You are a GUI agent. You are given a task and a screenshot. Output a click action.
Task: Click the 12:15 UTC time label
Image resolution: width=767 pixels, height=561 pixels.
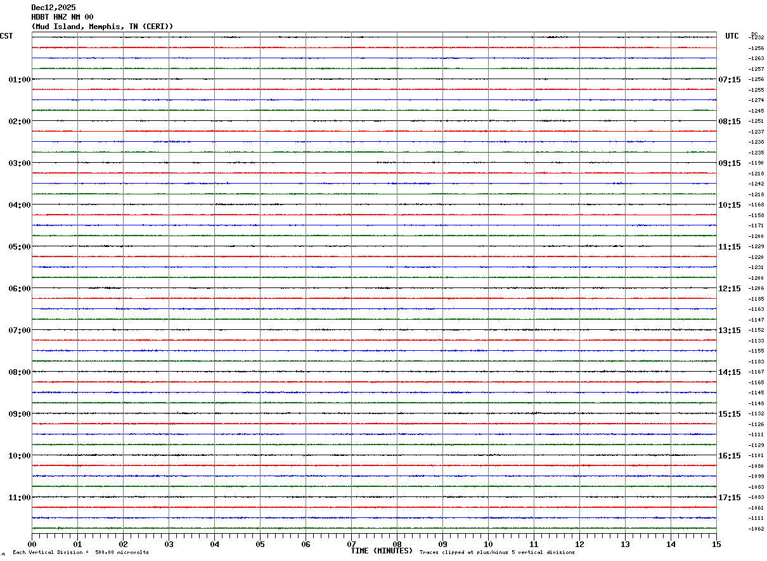tap(730, 289)
